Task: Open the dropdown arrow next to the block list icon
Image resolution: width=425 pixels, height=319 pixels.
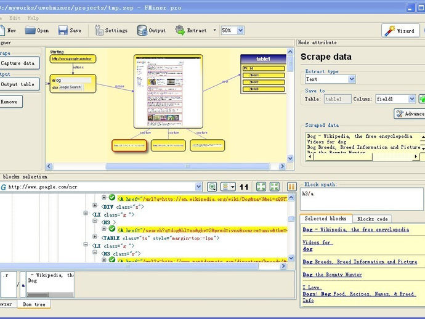Action: point(233,187)
